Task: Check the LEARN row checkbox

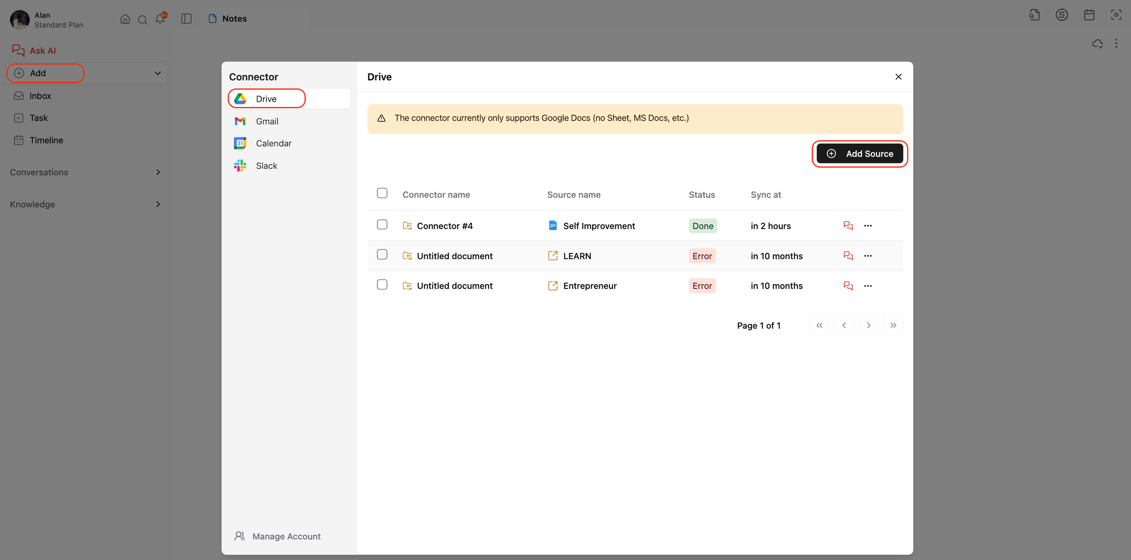Action: [x=382, y=255]
